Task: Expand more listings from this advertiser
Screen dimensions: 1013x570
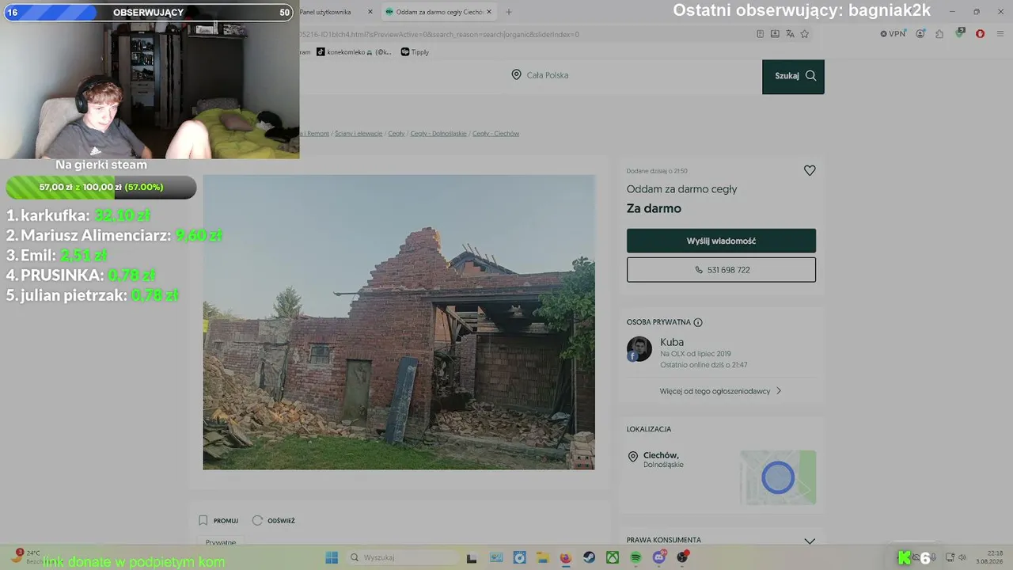Action: [721, 391]
